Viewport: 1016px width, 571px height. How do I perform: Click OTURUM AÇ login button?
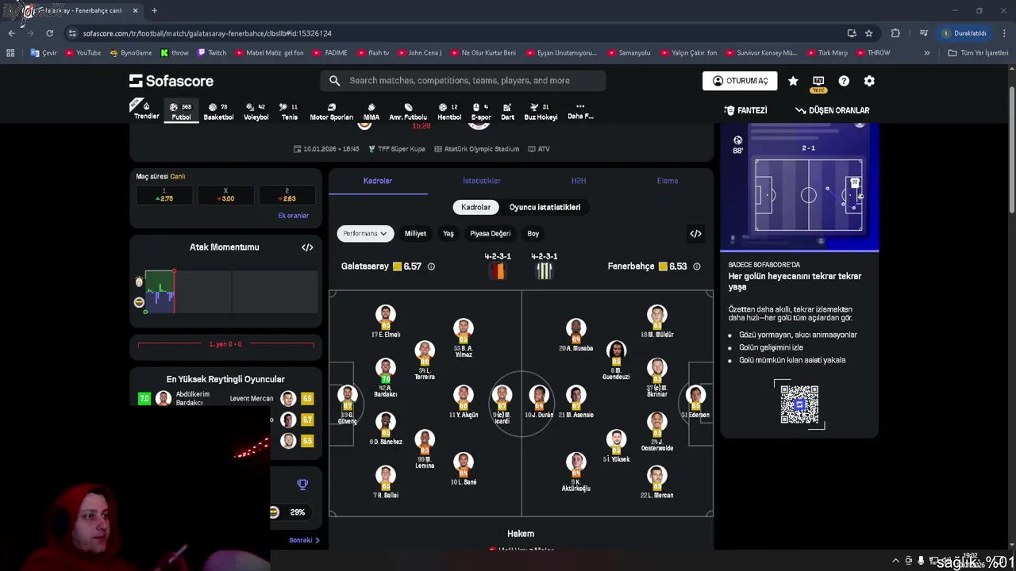[740, 81]
